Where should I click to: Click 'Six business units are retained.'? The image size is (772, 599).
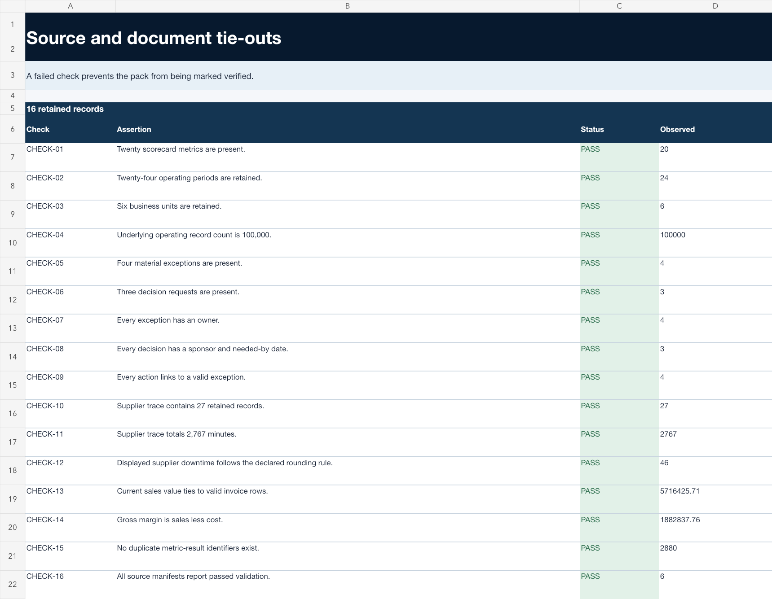[x=169, y=206]
